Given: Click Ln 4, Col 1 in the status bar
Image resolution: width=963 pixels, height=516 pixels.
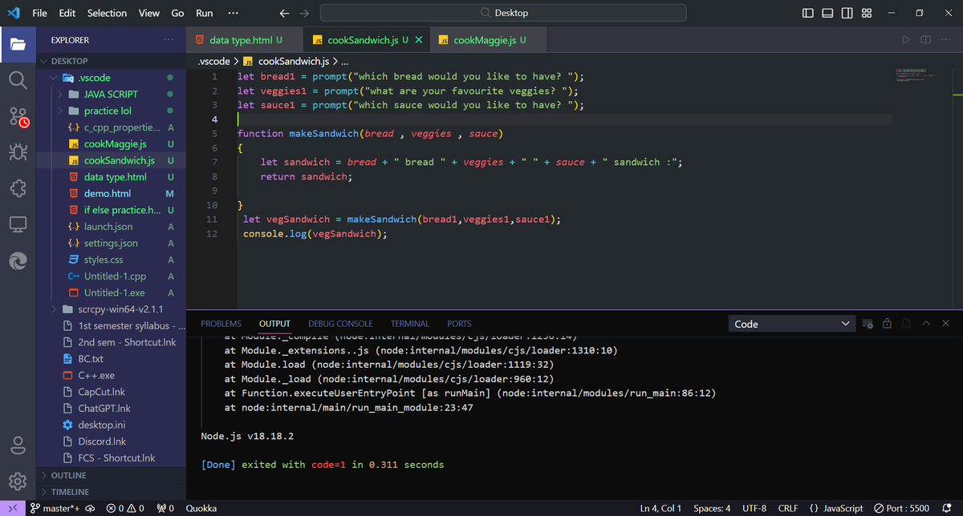Looking at the screenshot, I should [660, 508].
